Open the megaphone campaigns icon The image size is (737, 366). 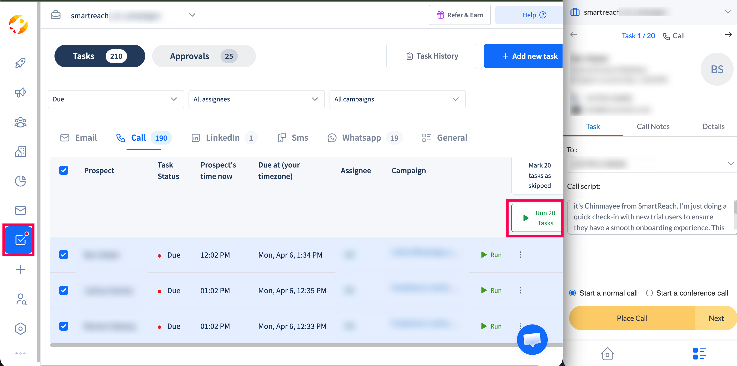[x=20, y=93]
